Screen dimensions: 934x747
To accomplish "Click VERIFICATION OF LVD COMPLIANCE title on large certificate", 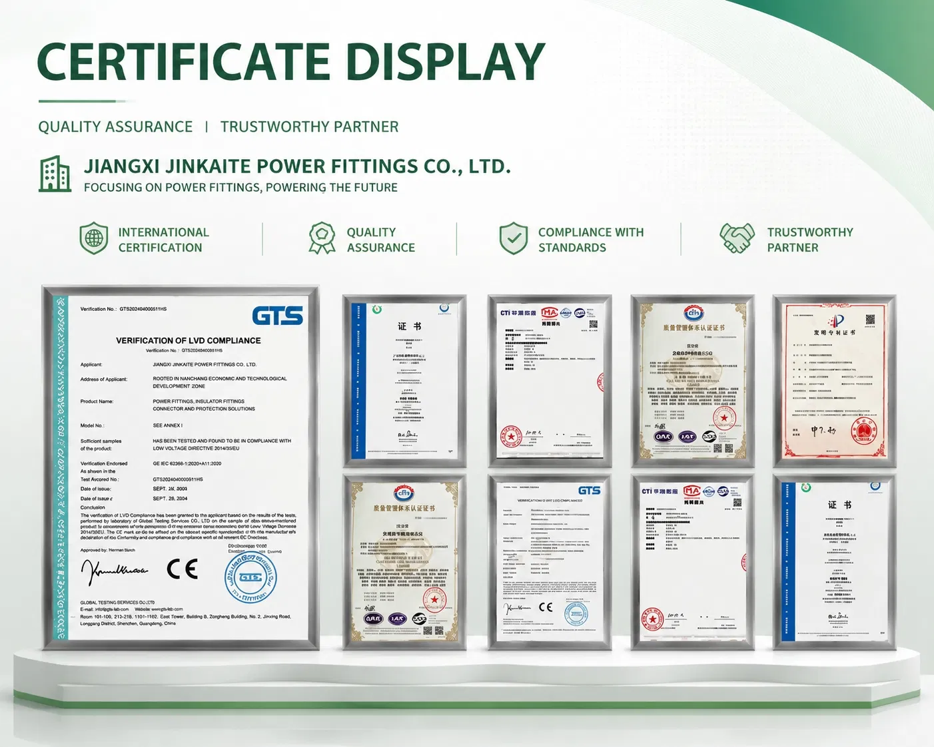I will (189, 340).
